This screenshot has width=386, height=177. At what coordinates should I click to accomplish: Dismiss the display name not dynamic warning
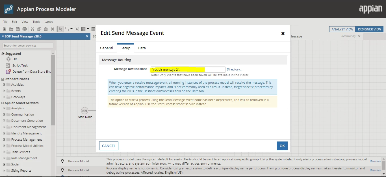pyautogui.click(x=375, y=170)
